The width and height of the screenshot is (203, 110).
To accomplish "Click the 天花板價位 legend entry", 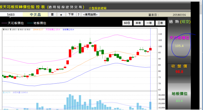I will tap(13, 23).
